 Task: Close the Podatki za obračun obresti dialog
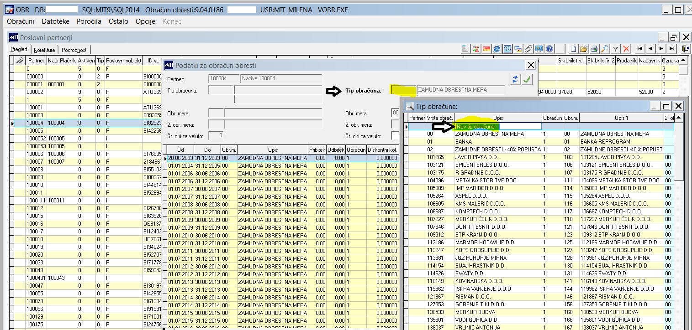pos(530,65)
